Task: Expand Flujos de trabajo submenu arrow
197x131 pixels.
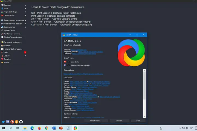Action: [26, 12]
